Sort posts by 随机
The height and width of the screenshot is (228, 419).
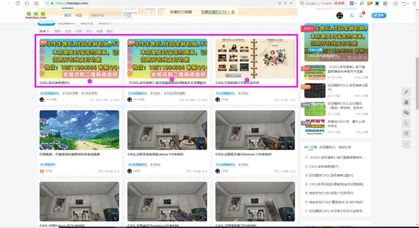point(110,31)
